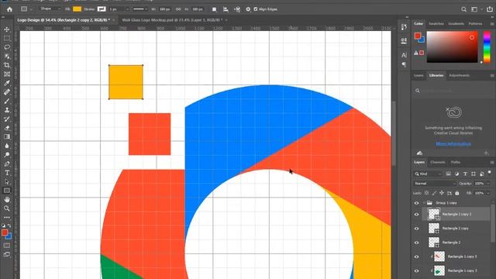The width and height of the screenshot is (496, 279).
Task: Open the Search icon at top right
Action: pos(463,9)
